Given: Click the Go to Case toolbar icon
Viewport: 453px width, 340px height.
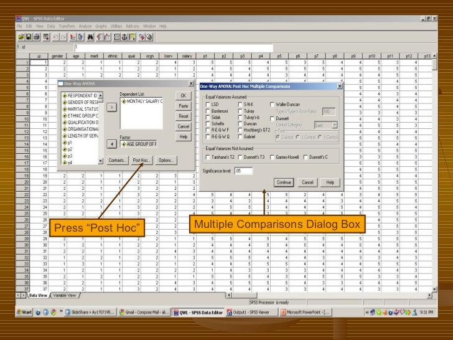Looking at the screenshot, I should (73, 37).
